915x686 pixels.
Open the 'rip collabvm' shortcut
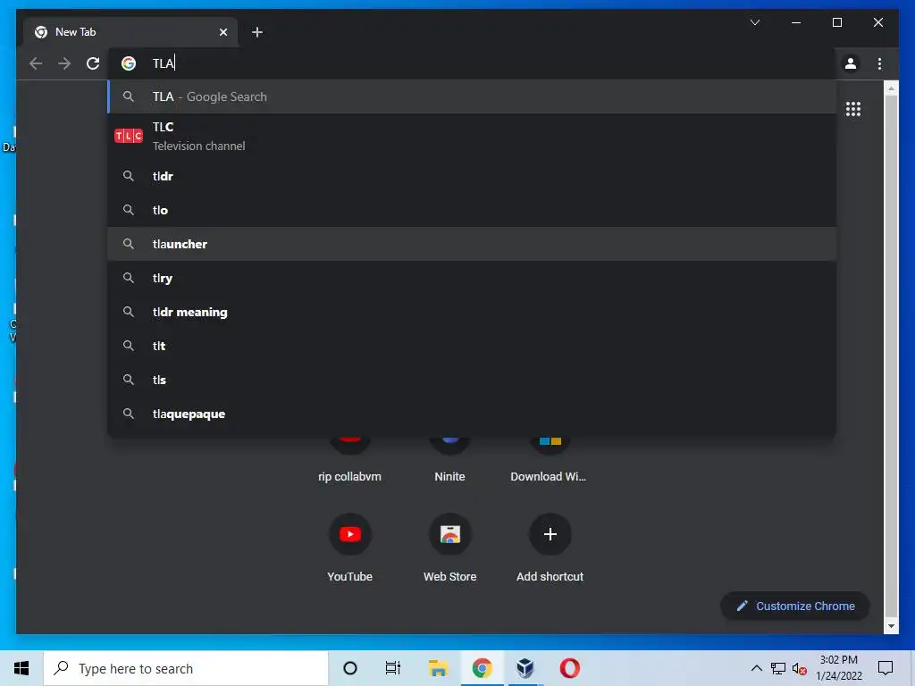pos(349,461)
